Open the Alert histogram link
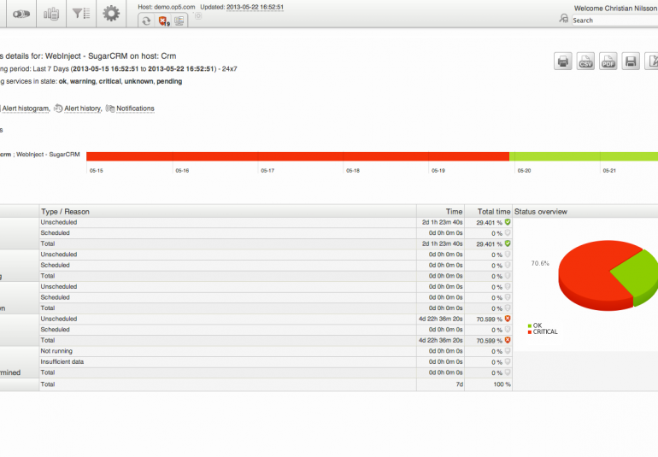Screen dimensions: 658x457 tap(26, 108)
